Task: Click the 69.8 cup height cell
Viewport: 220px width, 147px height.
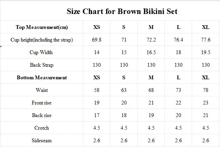Action: tap(97, 40)
